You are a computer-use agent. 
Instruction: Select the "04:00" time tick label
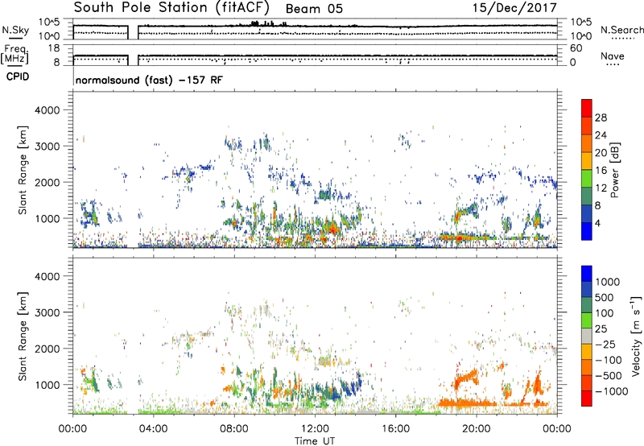(153, 429)
